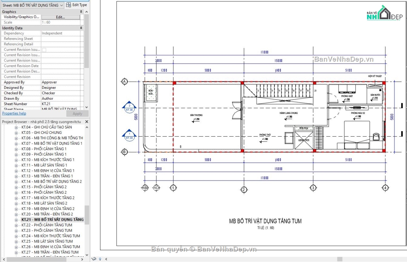
Task: Select KT.19 - MB ĐỊNH VỊ CỬA TẦNG 2 sheet
Action: (x=48, y=209)
